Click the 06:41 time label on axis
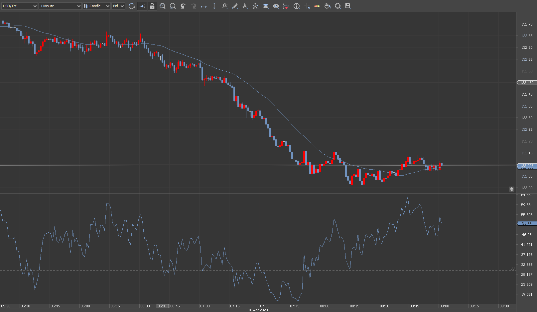 click(163, 306)
